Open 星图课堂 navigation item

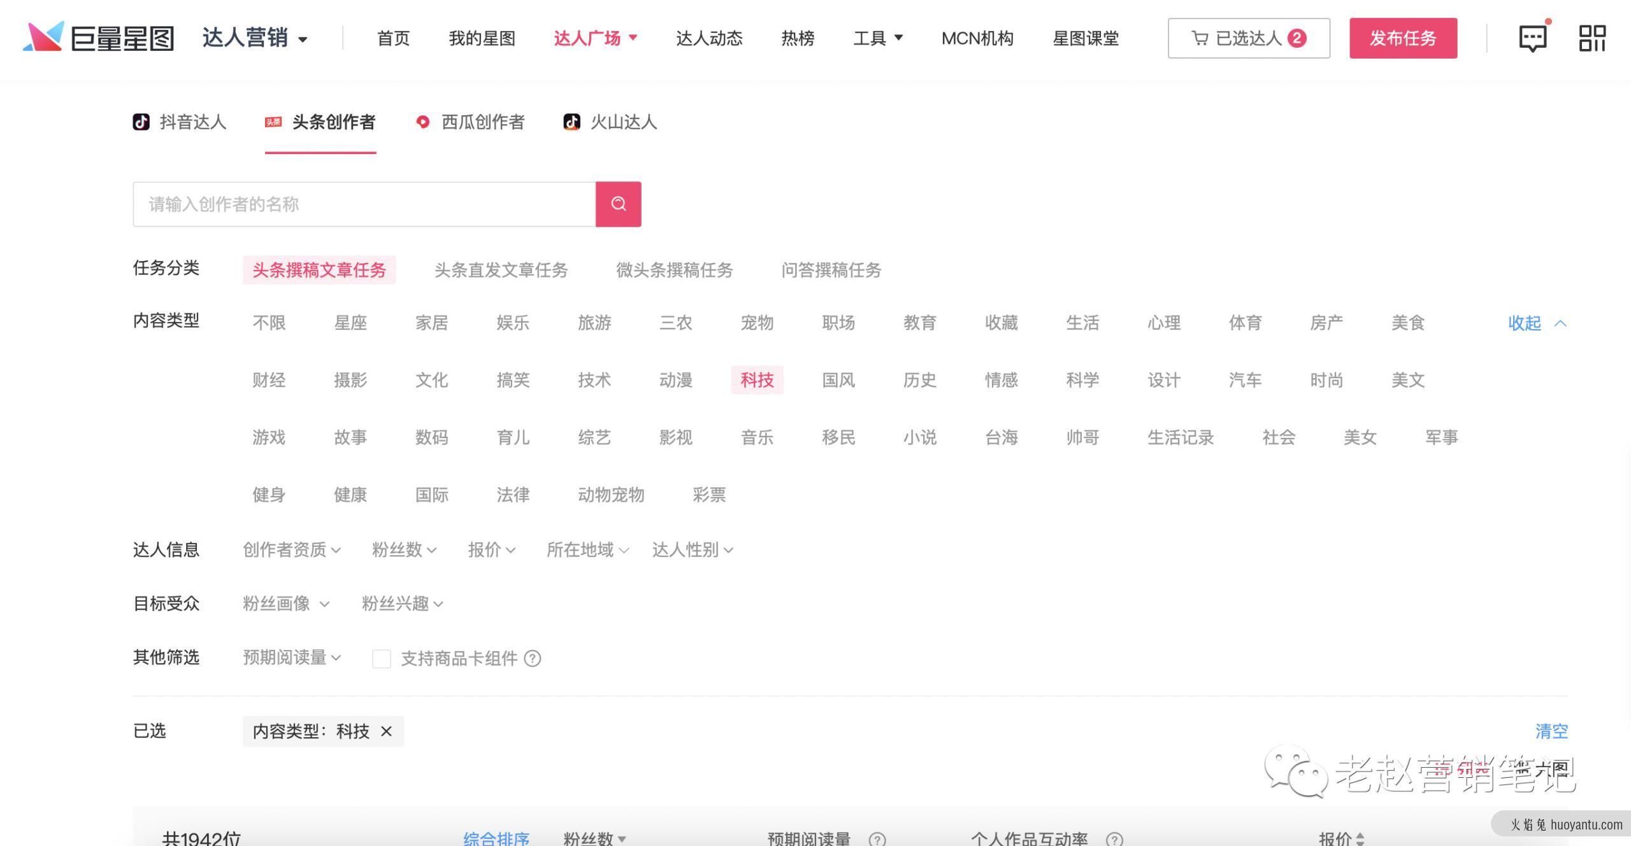pyautogui.click(x=1086, y=38)
